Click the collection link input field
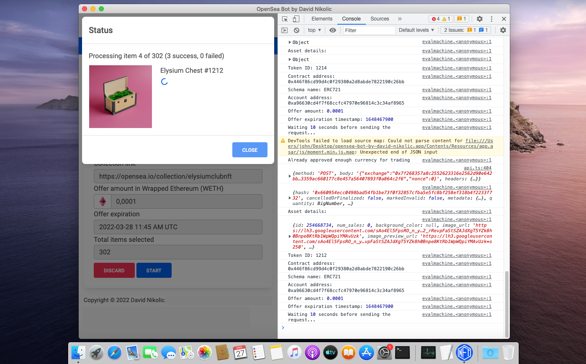586x364 pixels. click(x=178, y=176)
